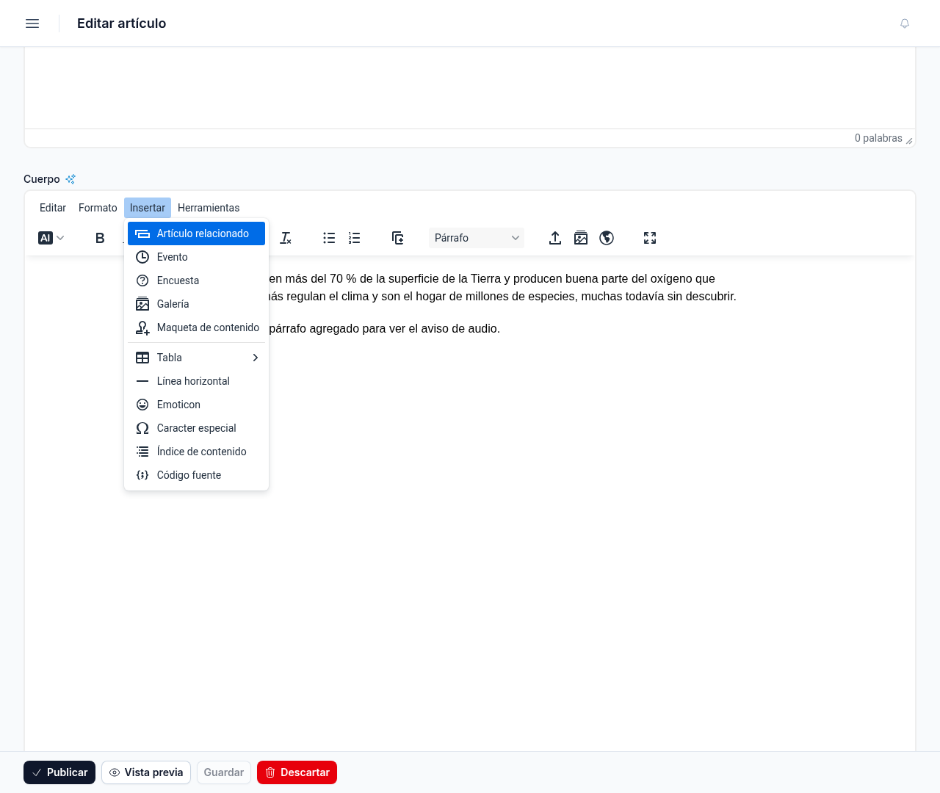Expand the Tabla submenu
Screen dimensions: 940x793
[x=196, y=358]
